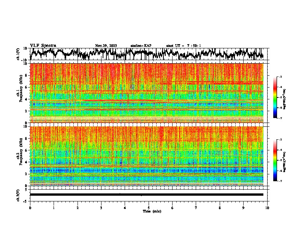This screenshot has width=301, height=233.
Task: Click the ch.2 spectrogram plot area
Action: tap(147, 156)
